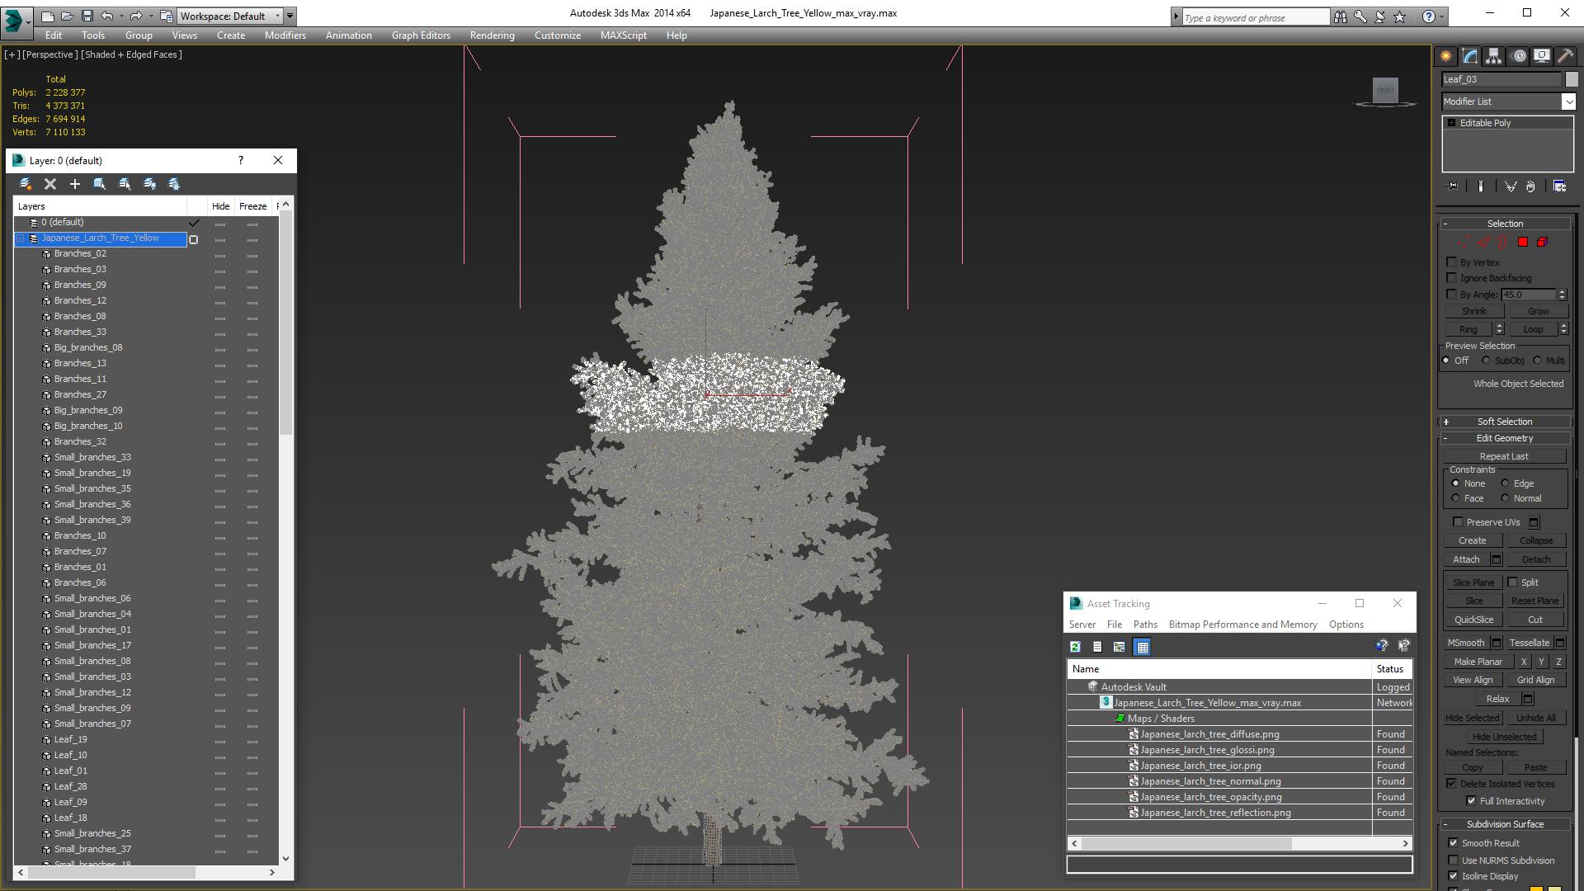Click Create New Layer icon in Layer dialog
The height and width of the screenshot is (891, 1584).
[26, 184]
